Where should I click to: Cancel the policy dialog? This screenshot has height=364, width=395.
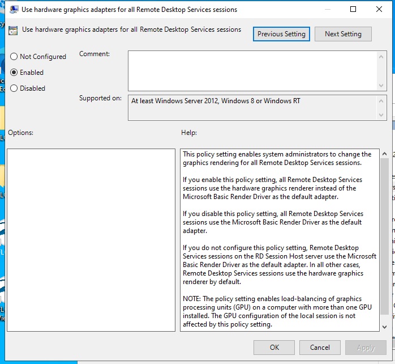pyautogui.click(x=320, y=348)
